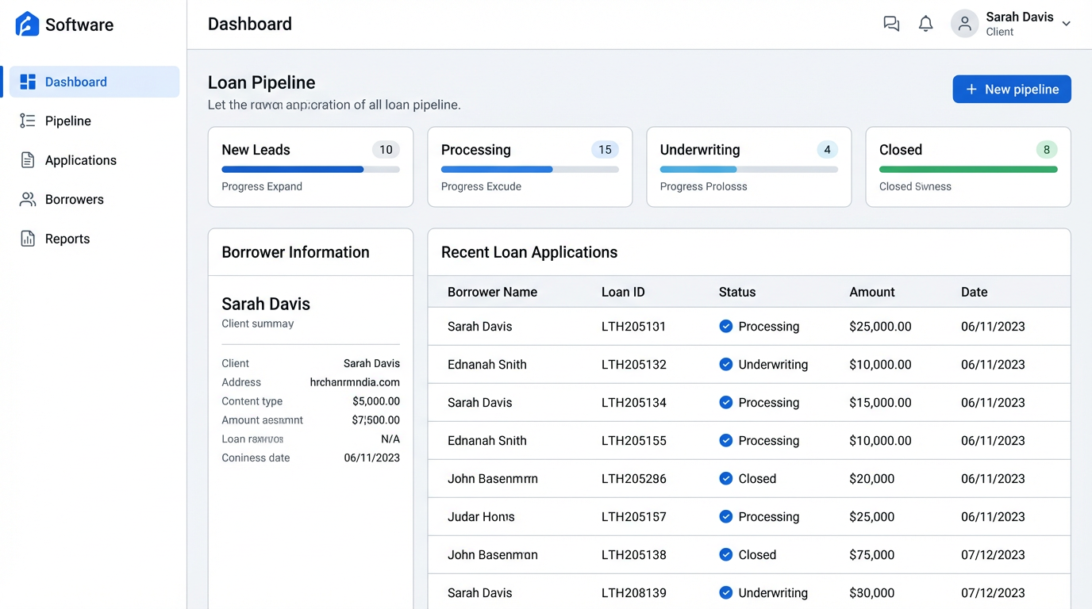Click the Closed progress bar
The height and width of the screenshot is (609, 1092).
tap(967, 169)
